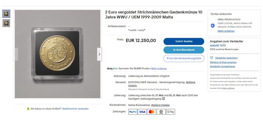The image size is (263, 126).
Task: Show next product image with right arrow
Action: [99, 54]
